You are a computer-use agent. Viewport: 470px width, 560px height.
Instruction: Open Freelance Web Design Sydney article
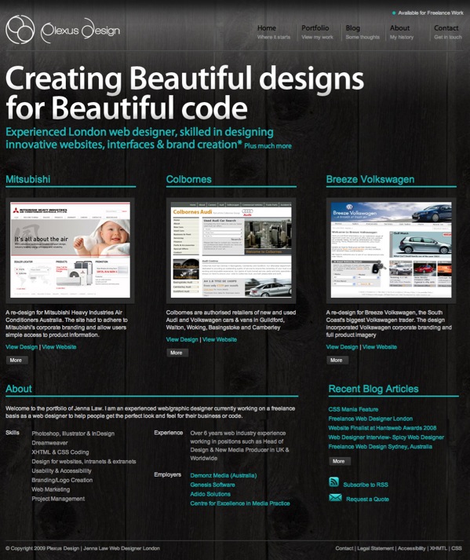tap(380, 446)
